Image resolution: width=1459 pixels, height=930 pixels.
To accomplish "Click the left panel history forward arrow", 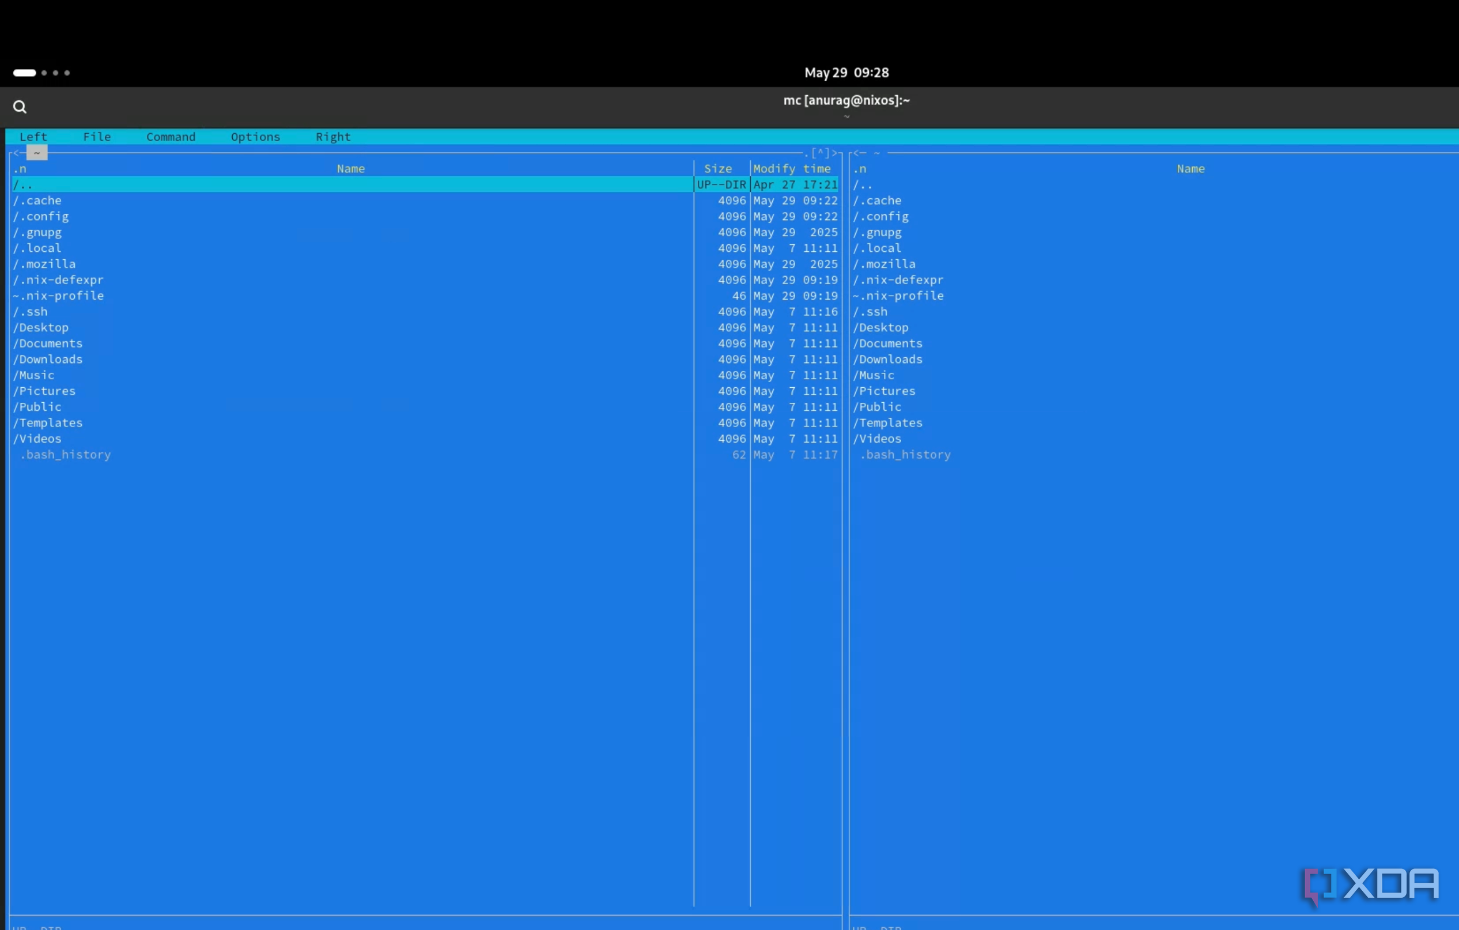I will coord(834,153).
